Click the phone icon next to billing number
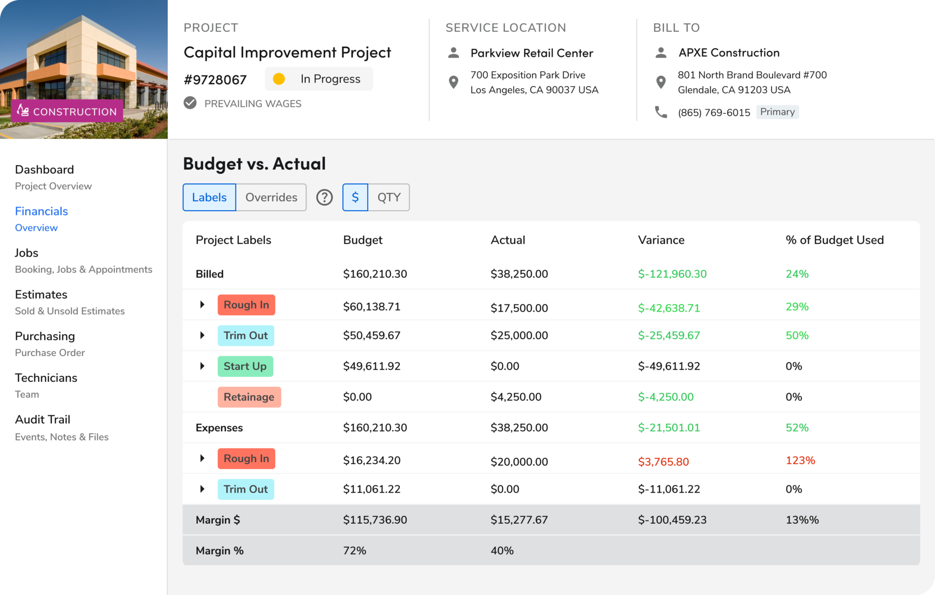Viewport: 935px width, 595px height. click(661, 112)
